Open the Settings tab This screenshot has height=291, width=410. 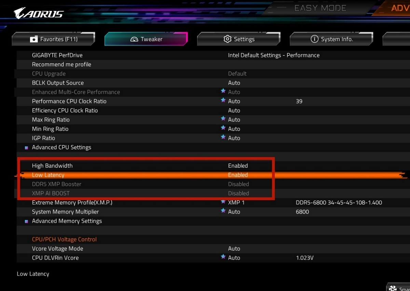coord(239,39)
